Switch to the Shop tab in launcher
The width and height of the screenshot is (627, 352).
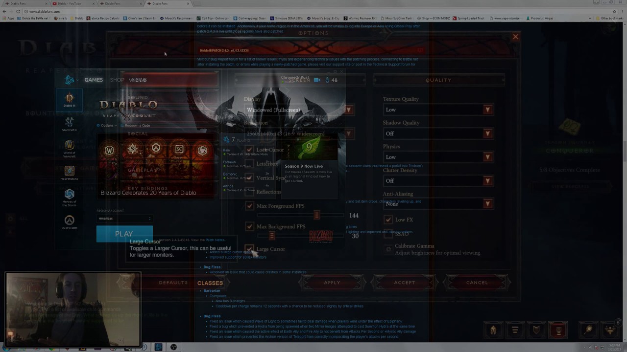coord(117,80)
